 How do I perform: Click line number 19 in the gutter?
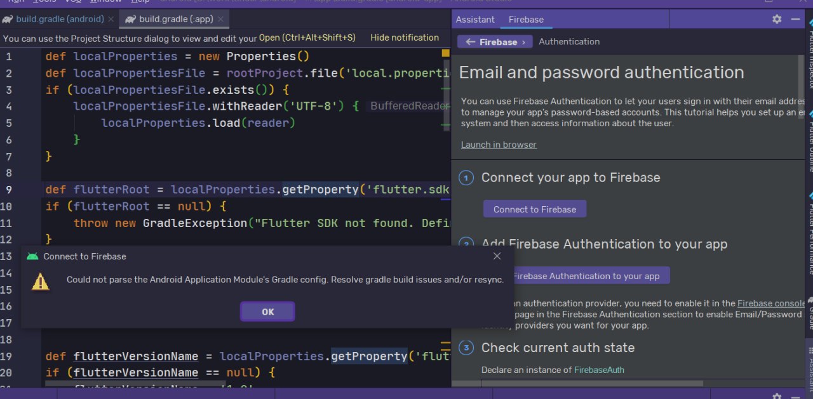tap(6, 356)
